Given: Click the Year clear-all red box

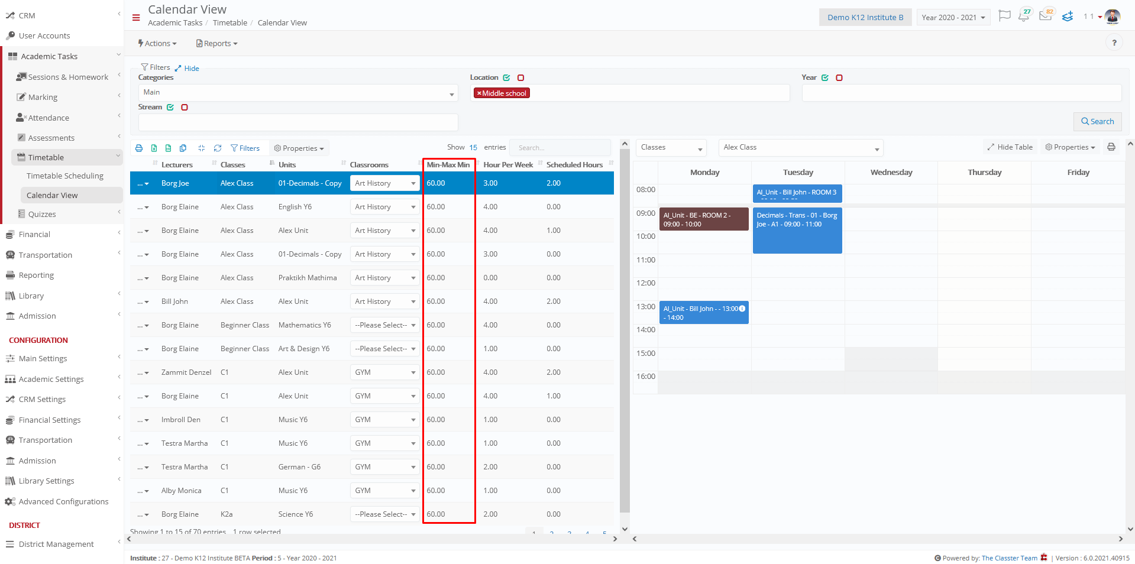Looking at the screenshot, I should [x=839, y=78].
